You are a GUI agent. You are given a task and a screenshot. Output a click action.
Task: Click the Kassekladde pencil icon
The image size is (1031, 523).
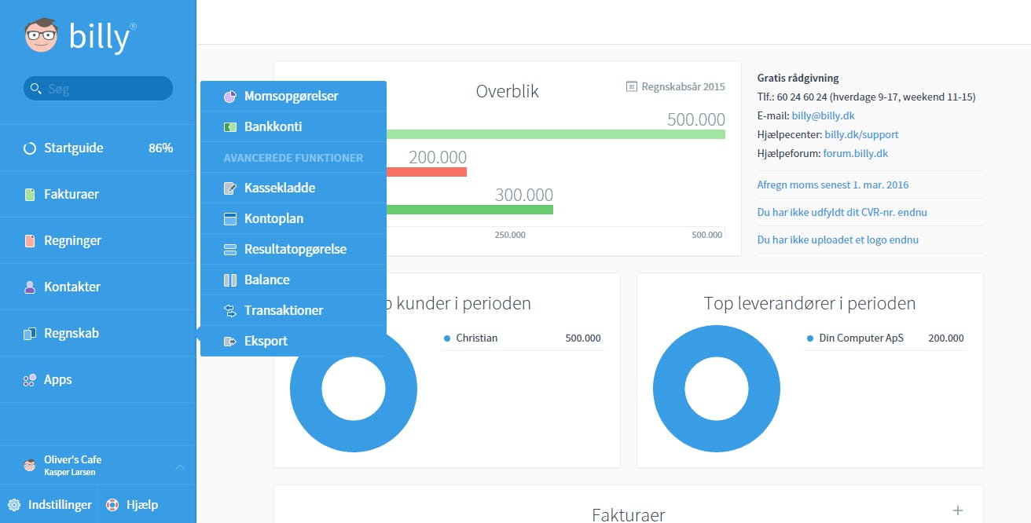[x=230, y=188]
